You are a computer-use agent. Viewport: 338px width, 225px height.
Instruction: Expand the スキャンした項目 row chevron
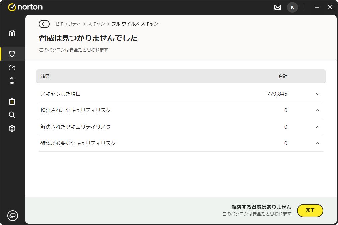(x=318, y=94)
